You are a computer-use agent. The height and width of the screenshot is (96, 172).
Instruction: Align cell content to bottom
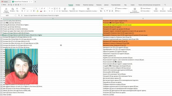coord(55,9)
